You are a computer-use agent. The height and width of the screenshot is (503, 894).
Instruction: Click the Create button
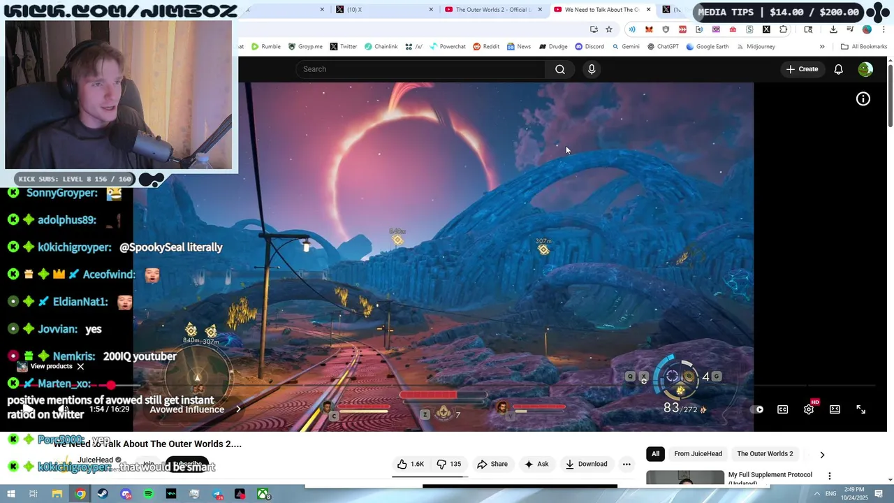802,69
